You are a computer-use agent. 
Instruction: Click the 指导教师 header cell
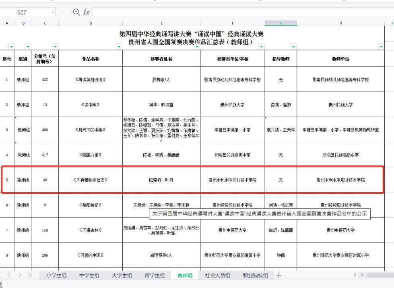point(281,58)
